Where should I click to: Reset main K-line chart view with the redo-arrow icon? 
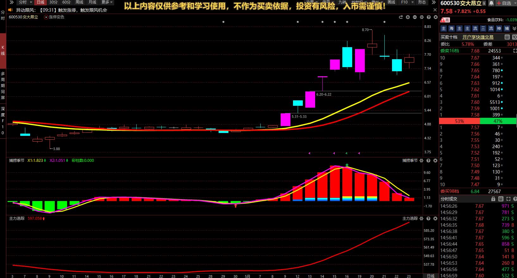pyautogui.click(x=401, y=17)
